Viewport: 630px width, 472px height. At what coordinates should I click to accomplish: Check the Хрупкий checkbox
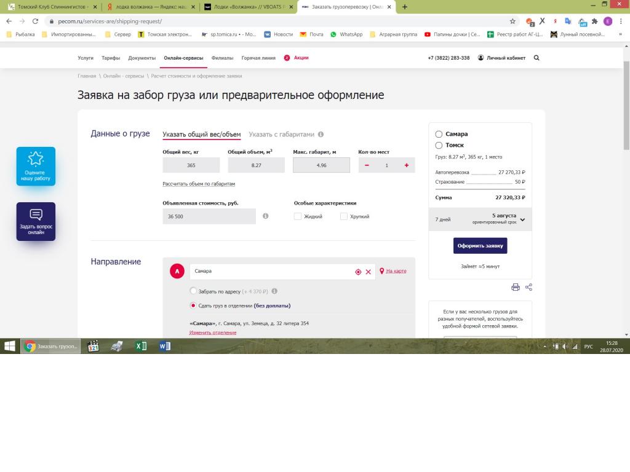(344, 216)
